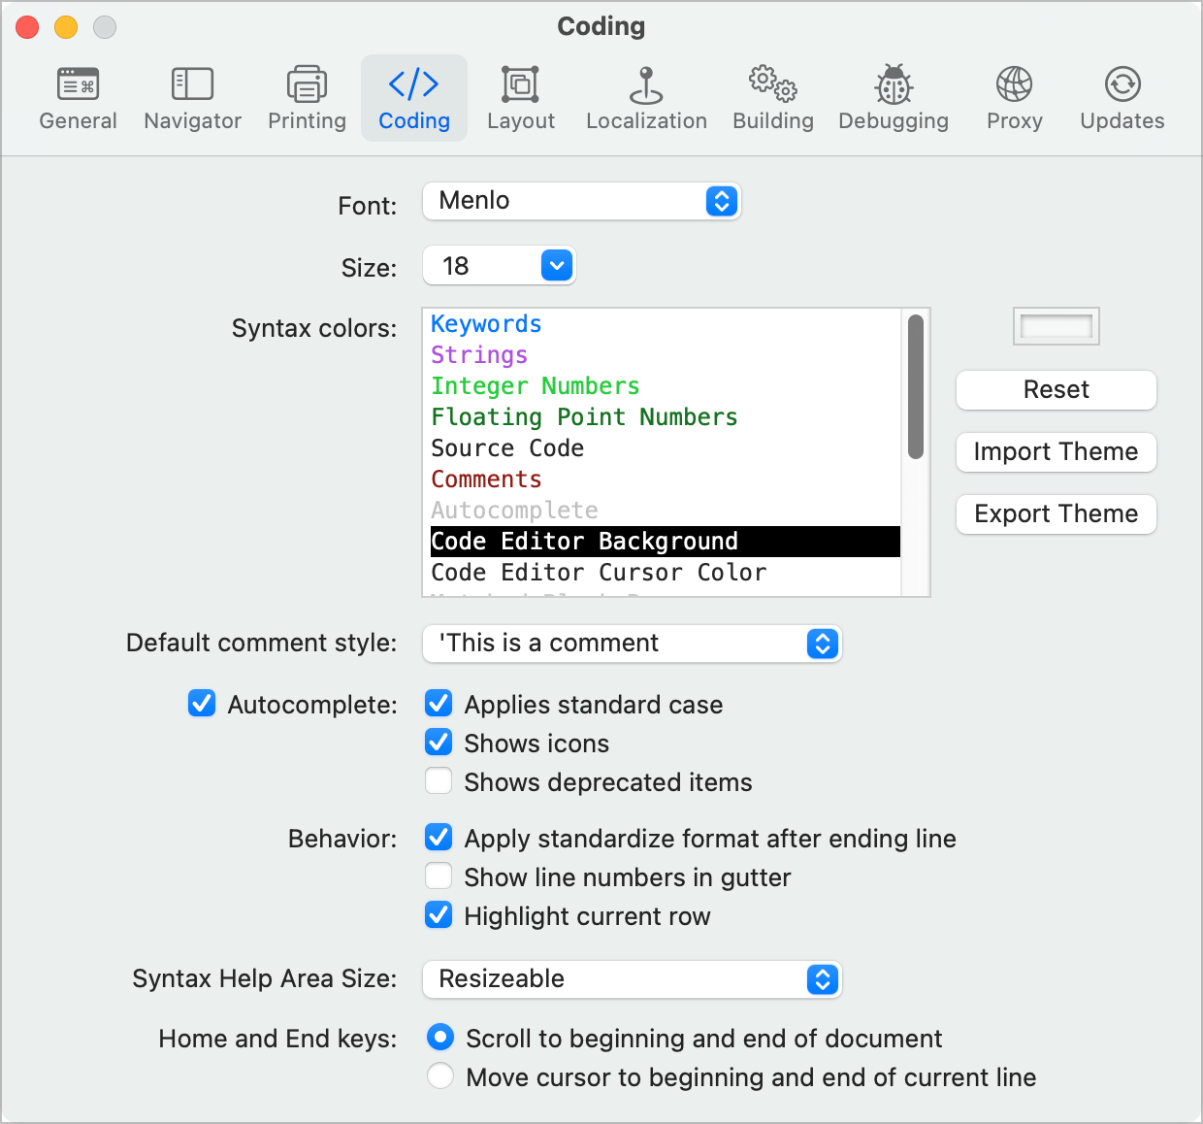Uncheck Shows icons option
The image size is (1203, 1124).
pos(439,742)
